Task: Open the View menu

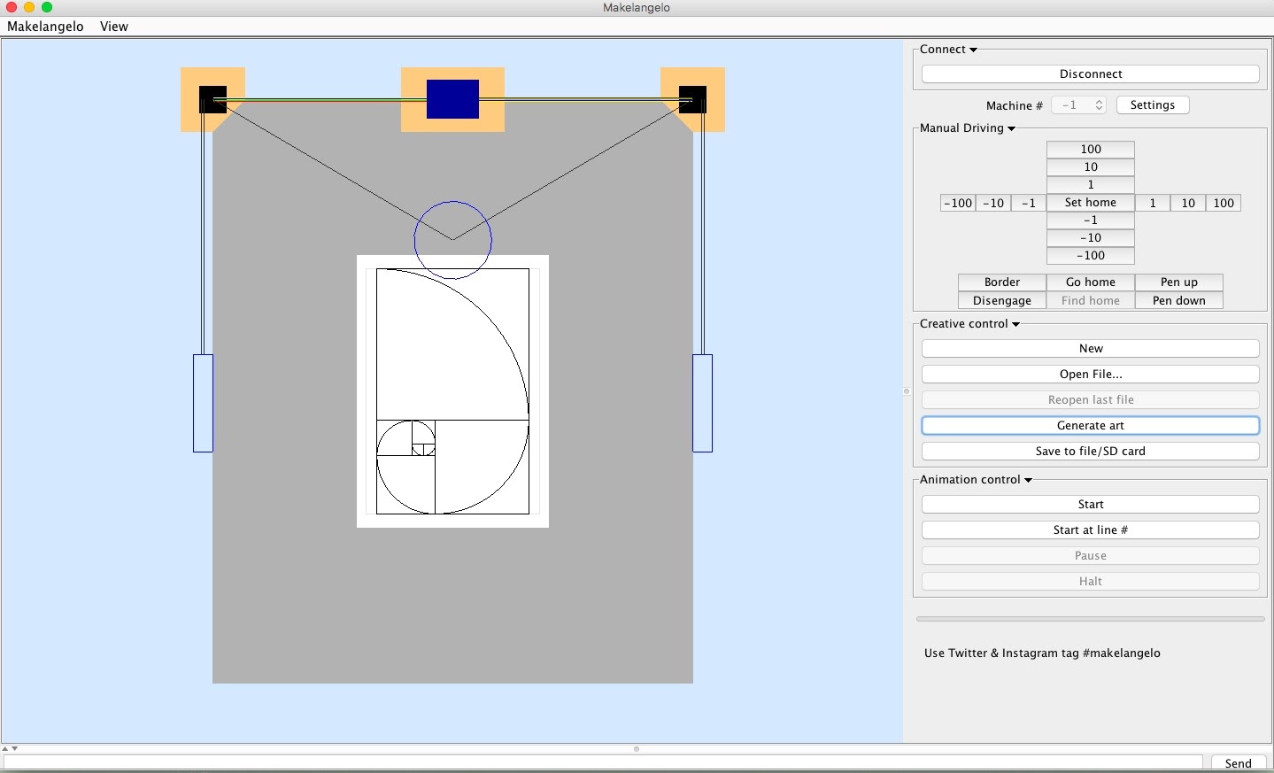Action: click(114, 27)
